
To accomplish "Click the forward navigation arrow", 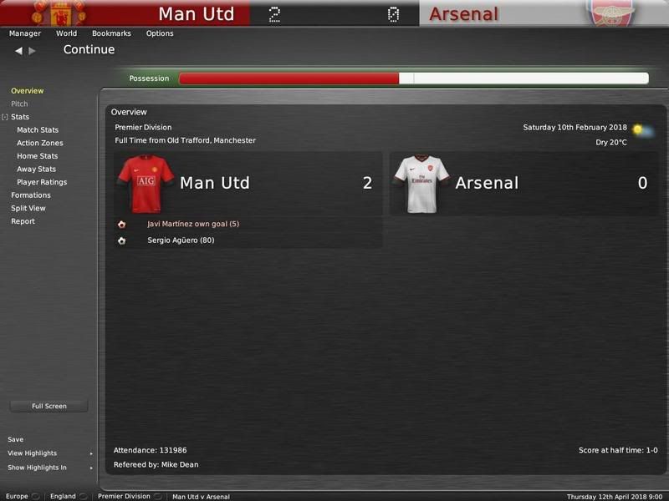I will pos(32,51).
